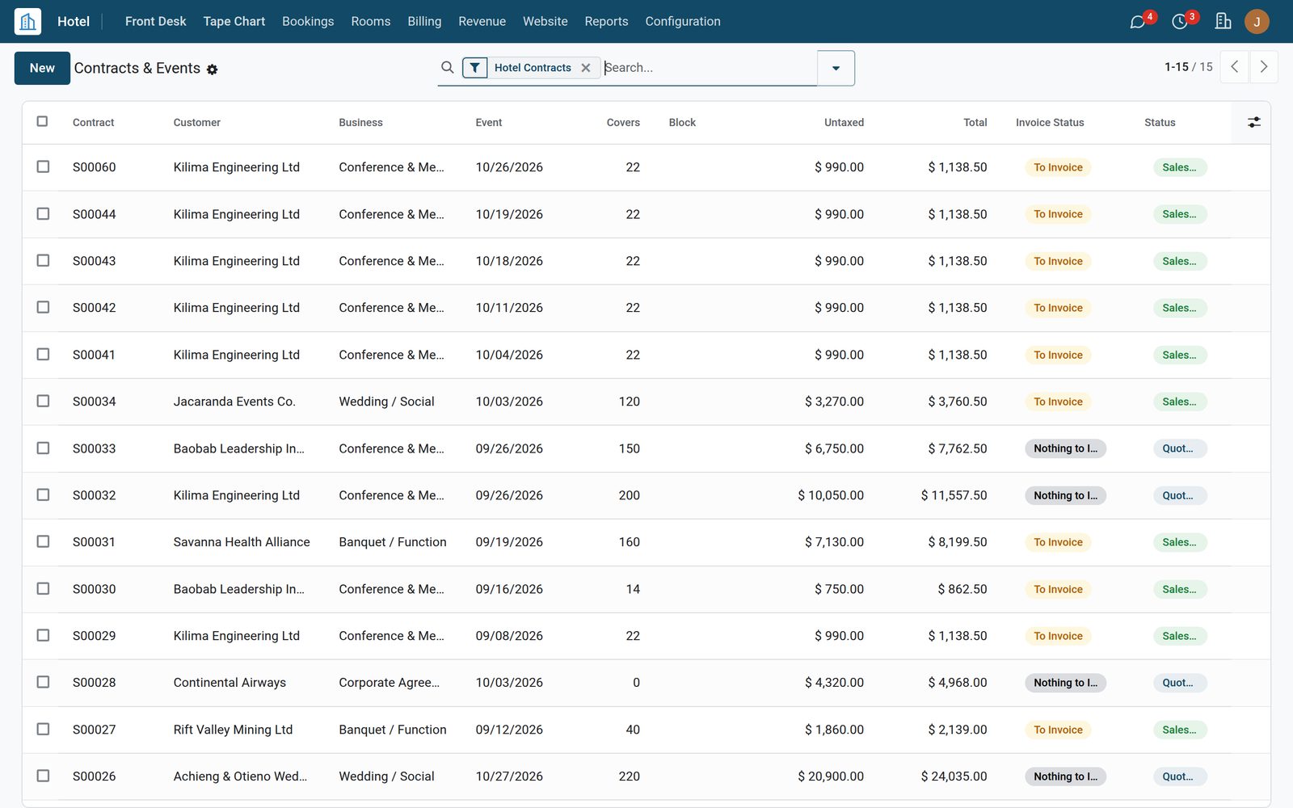Open the Tape Chart menu
Image resolution: width=1293 pixels, height=808 pixels.
click(x=234, y=22)
